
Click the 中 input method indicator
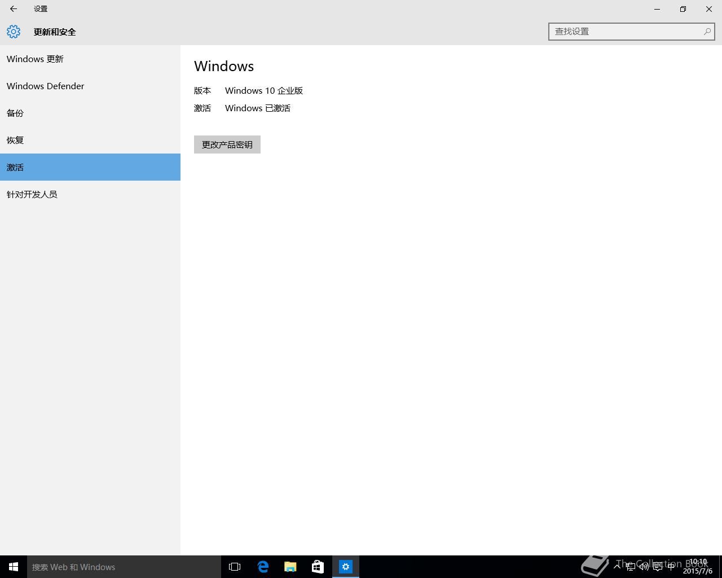(671, 567)
